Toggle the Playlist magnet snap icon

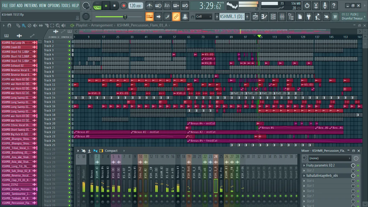pos(9,26)
